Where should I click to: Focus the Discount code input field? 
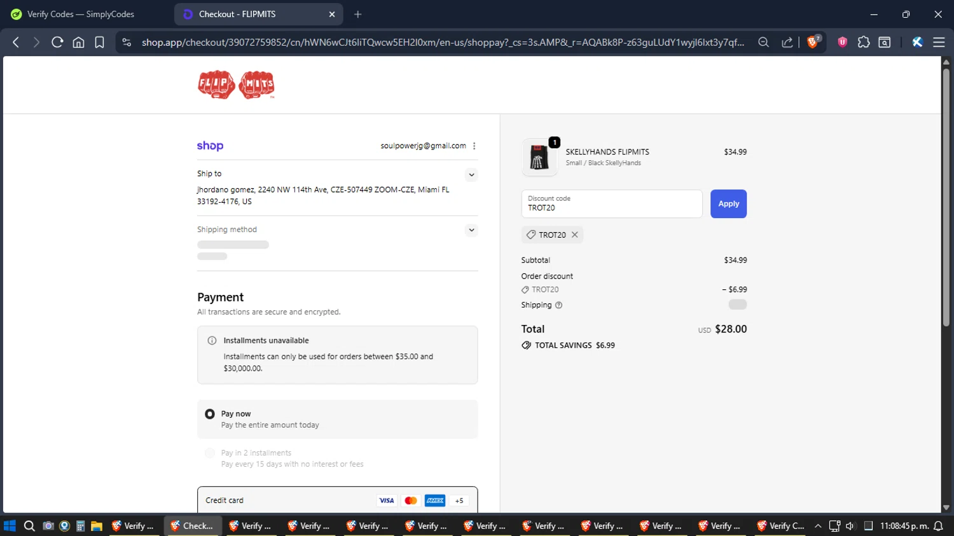tap(612, 203)
